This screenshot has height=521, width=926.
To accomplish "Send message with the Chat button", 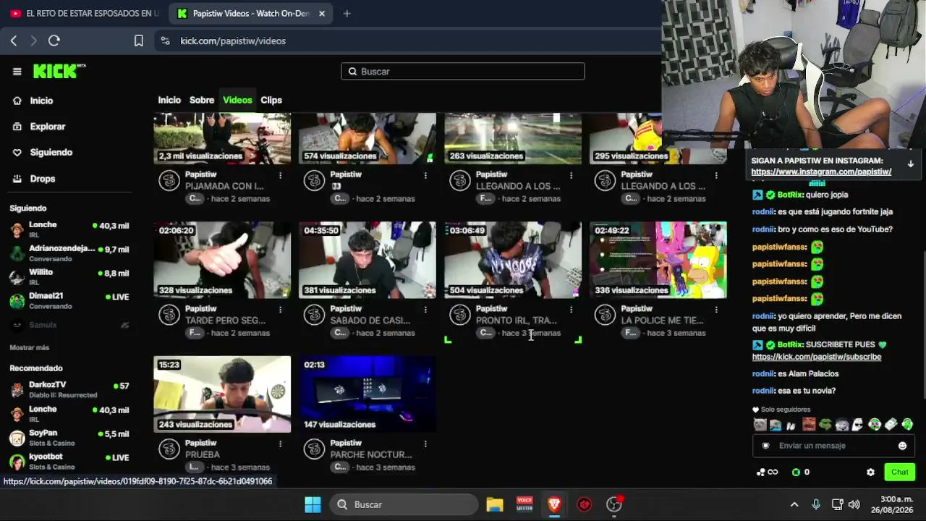I will (899, 473).
